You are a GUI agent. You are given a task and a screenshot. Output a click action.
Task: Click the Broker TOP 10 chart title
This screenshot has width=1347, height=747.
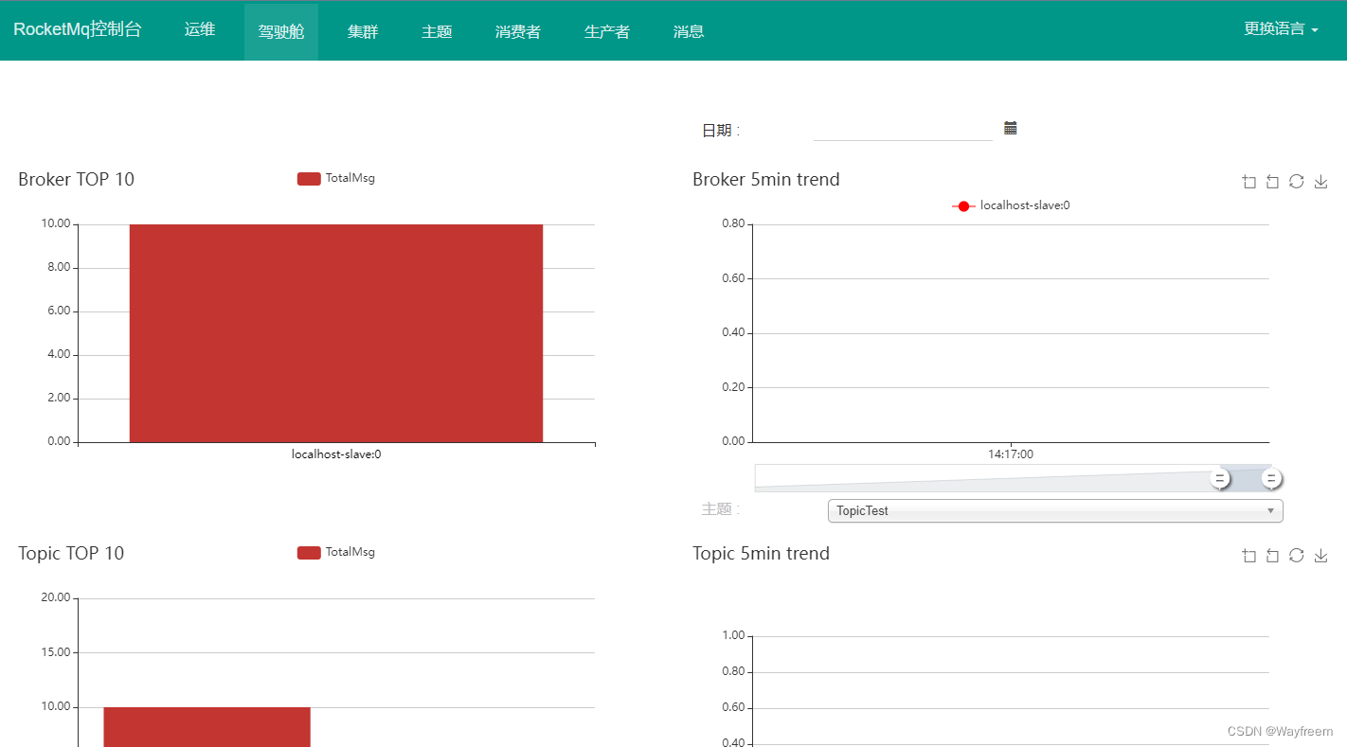tap(77, 179)
